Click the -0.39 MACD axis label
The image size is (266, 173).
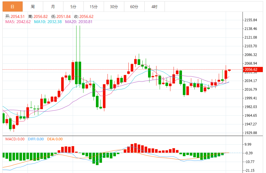point(249,153)
